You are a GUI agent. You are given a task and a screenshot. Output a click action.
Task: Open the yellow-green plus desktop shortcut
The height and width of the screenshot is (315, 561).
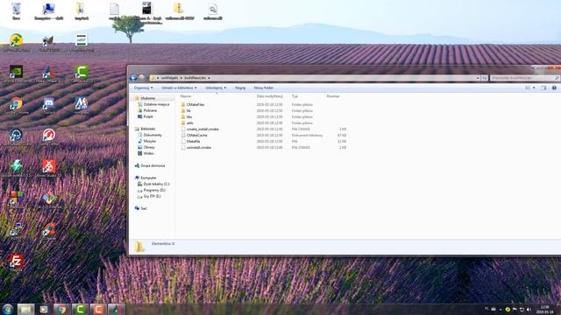16,42
